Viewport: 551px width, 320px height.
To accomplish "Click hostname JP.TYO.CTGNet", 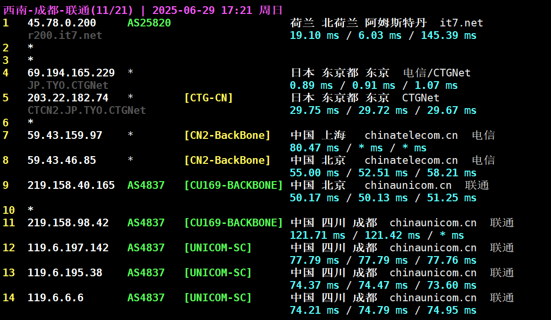I will point(68,85).
